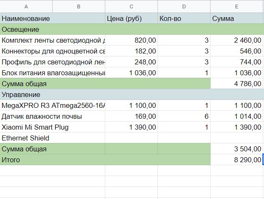Viewport: 264px width, 199px height.
Task: Select the 'Итого' label cell
Action: point(105,160)
